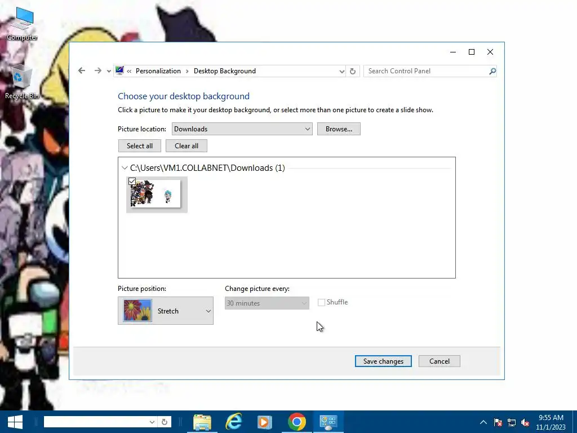Click the Desktop Background breadcrumb

click(x=224, y=71)
